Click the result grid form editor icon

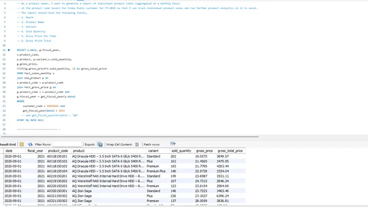22,144
